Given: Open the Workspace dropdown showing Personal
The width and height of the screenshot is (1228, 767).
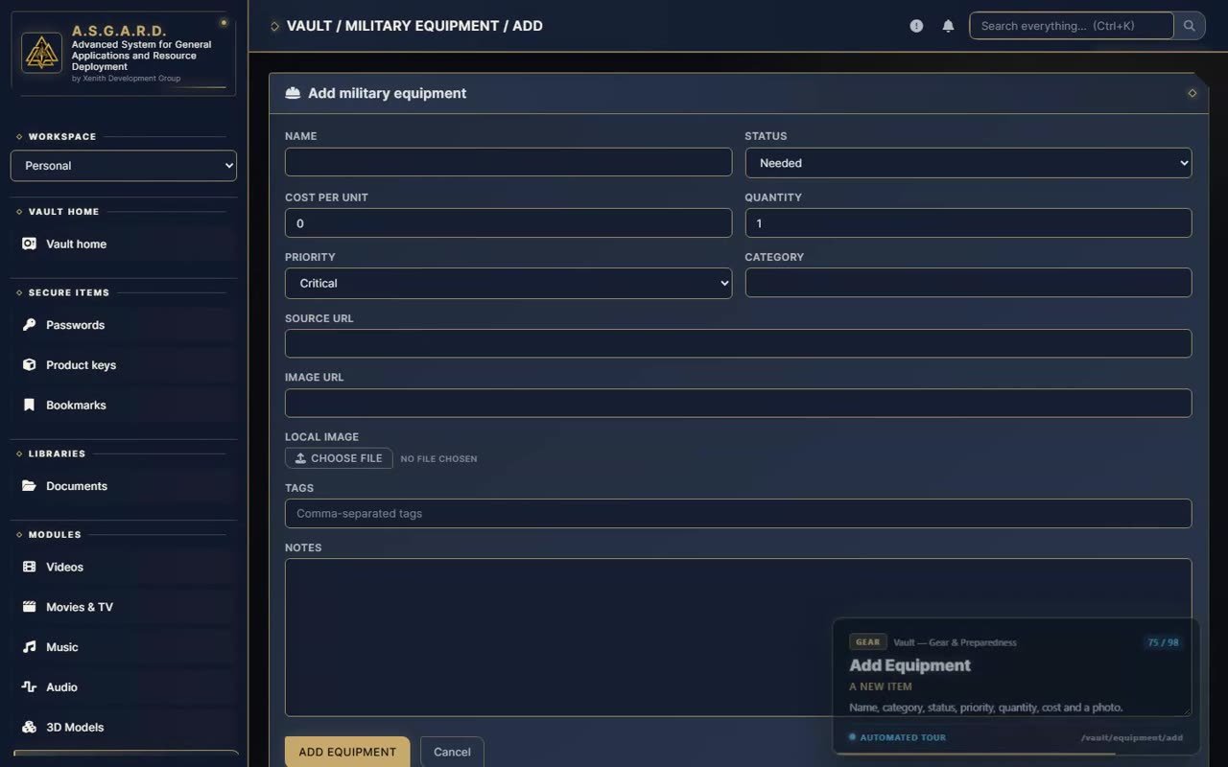Looking at the screenshot, I should (x=124, y=166).
